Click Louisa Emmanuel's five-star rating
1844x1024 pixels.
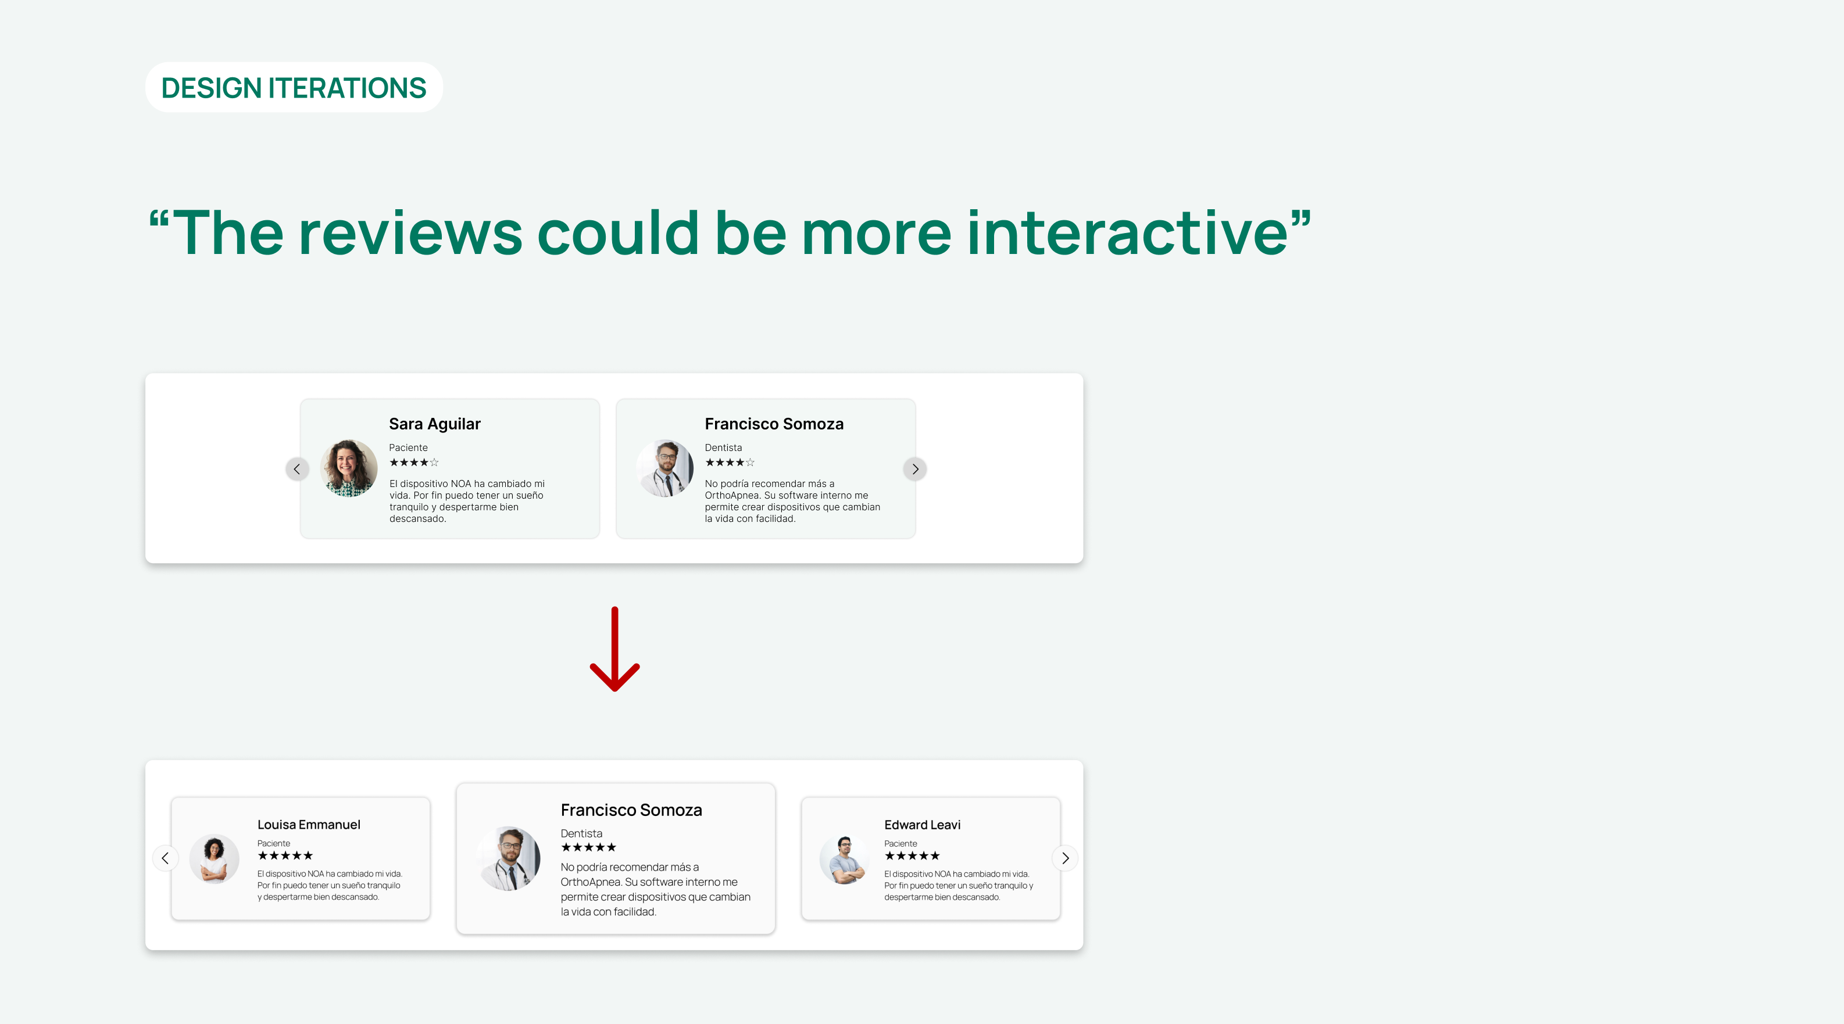tap(285, 856)
